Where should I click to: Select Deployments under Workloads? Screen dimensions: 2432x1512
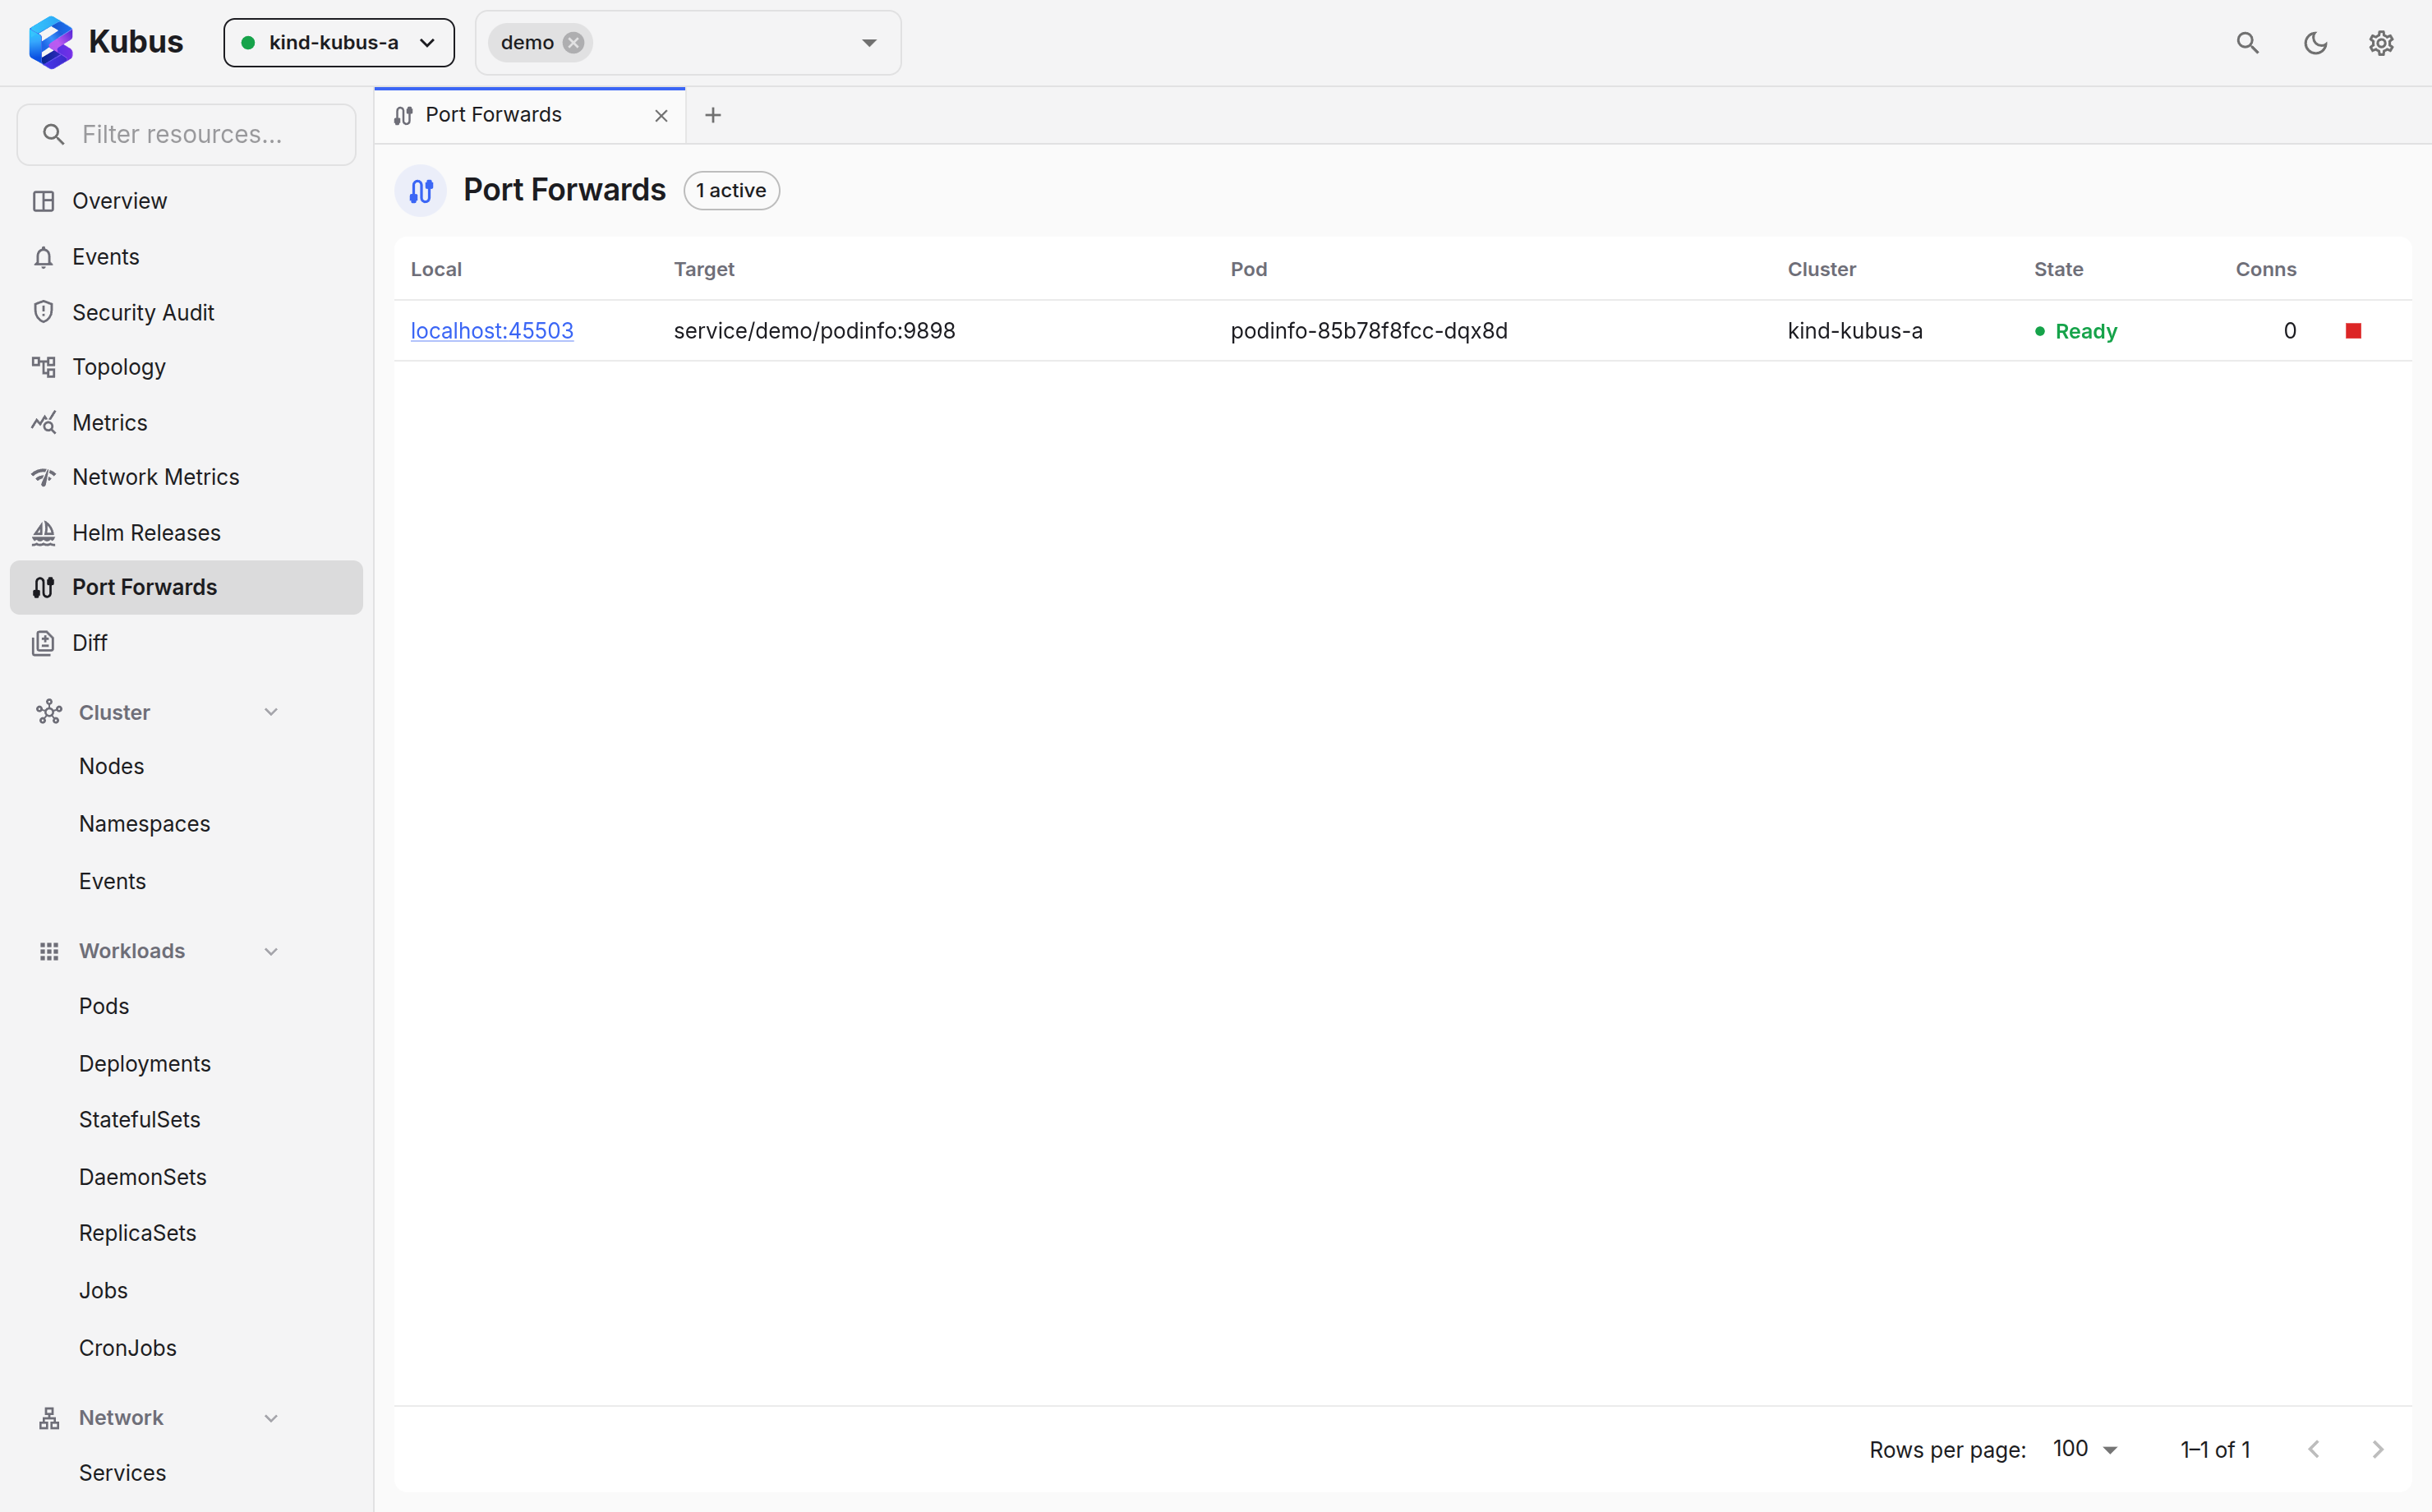[x=145, y=1064]
